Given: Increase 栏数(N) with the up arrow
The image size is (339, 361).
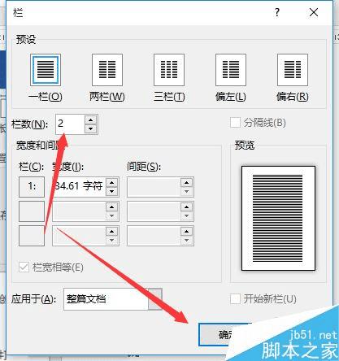Looking at the screenshot, I should click(90, 120).
